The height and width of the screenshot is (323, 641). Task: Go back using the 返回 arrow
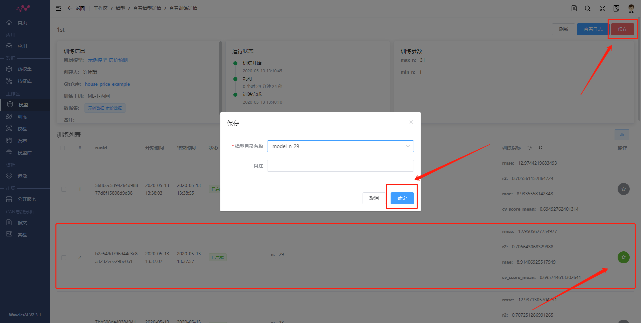pyautogui.click(x=76, y=8)
